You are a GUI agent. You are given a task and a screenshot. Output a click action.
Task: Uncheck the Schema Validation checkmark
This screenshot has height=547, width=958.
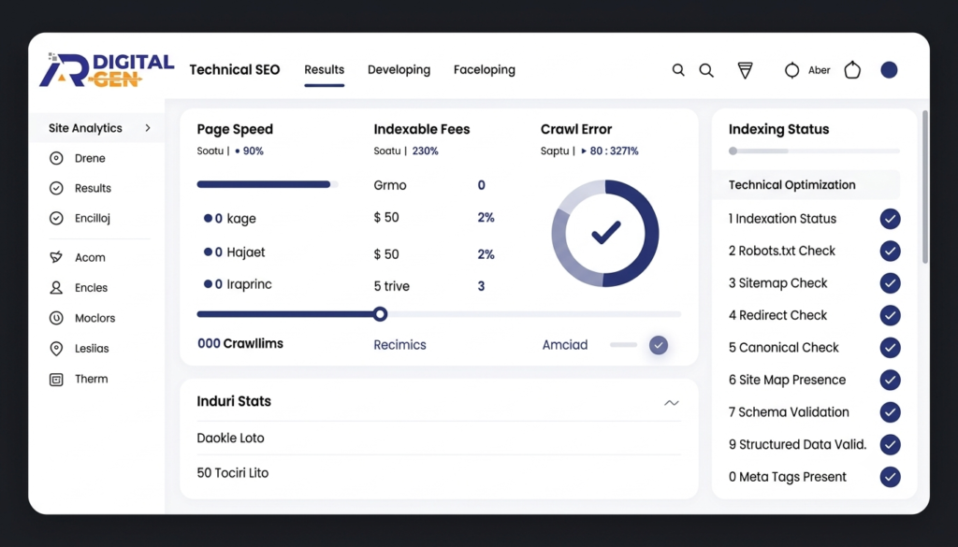click(x=891, y=412)
